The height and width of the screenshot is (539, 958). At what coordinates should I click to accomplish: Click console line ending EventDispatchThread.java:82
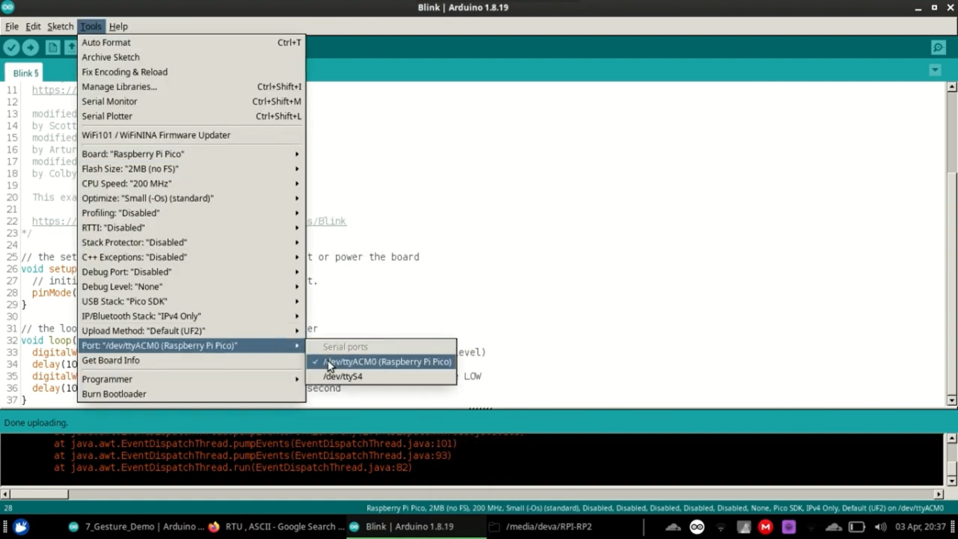(x=233, y=467)
